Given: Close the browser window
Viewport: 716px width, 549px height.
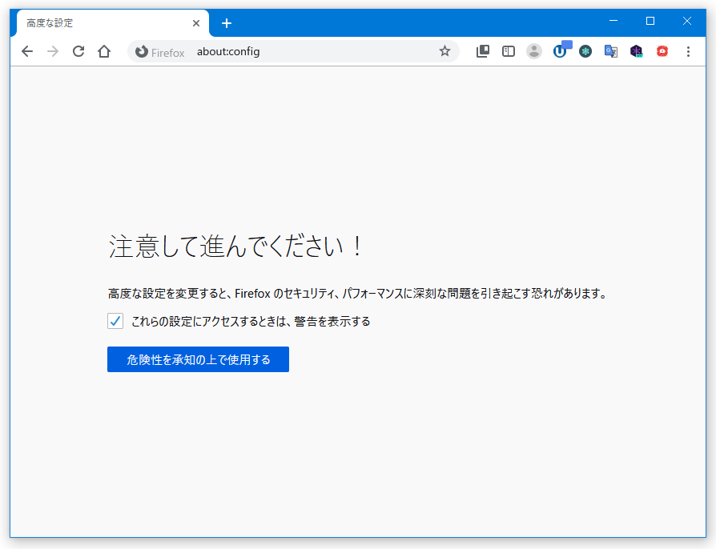Looking at the screenshot, I should [687, 21].
